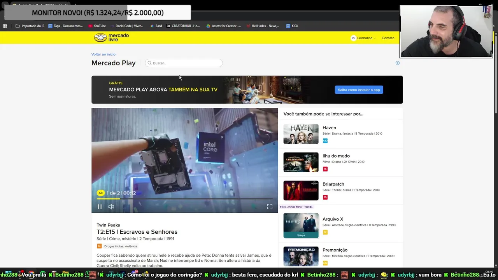This screenshot has height=280, width=498.
Task: Go to the Mercado Livre logo home
Action: click(x=111, y=38)
